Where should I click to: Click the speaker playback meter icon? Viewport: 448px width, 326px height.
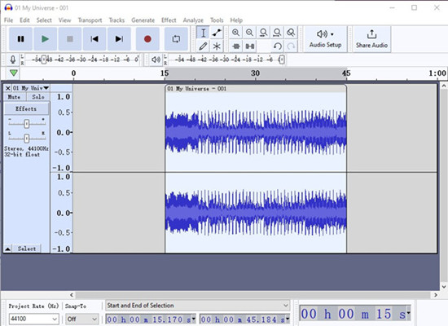coord(156,59)
